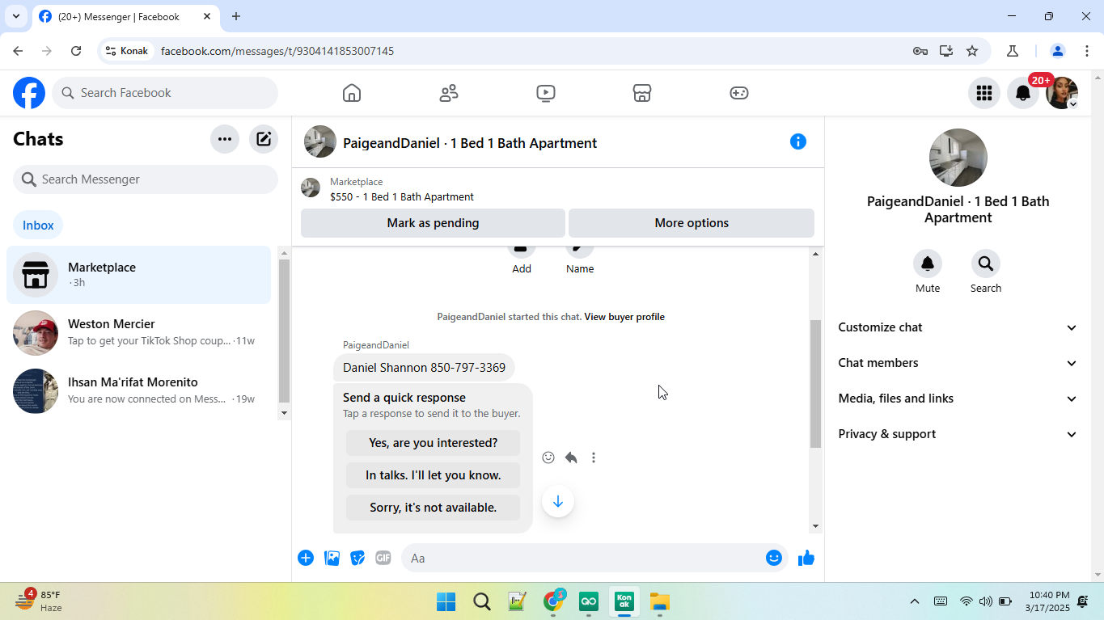Click Mark as pending button
Screen dimensions: 1104x620
point(433,223)
